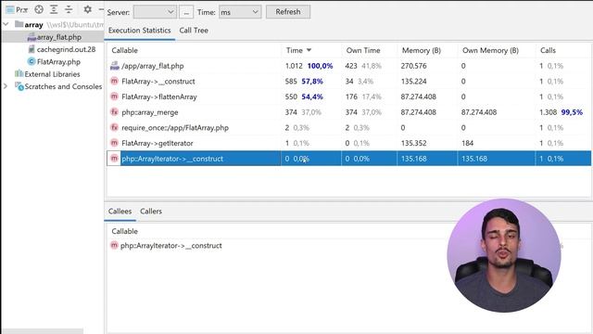The image size is (593, 334).
Task: Click the 57,8% time percentage
Action: click(312, 81)
